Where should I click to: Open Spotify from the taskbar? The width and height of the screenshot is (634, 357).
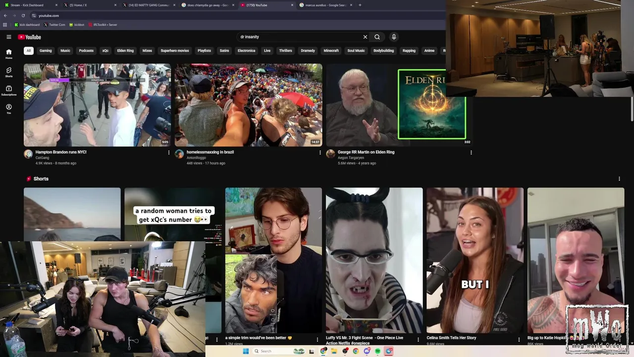tap(377, 351)
